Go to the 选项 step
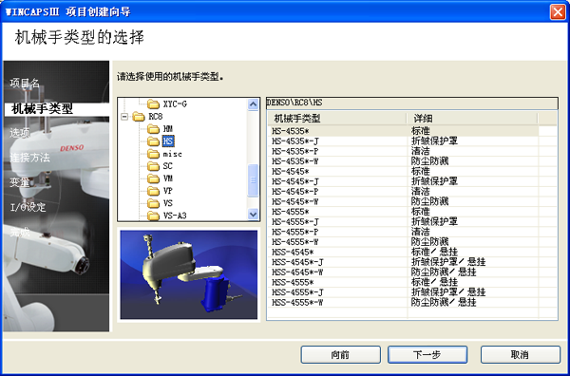 (x=20, y=133)
